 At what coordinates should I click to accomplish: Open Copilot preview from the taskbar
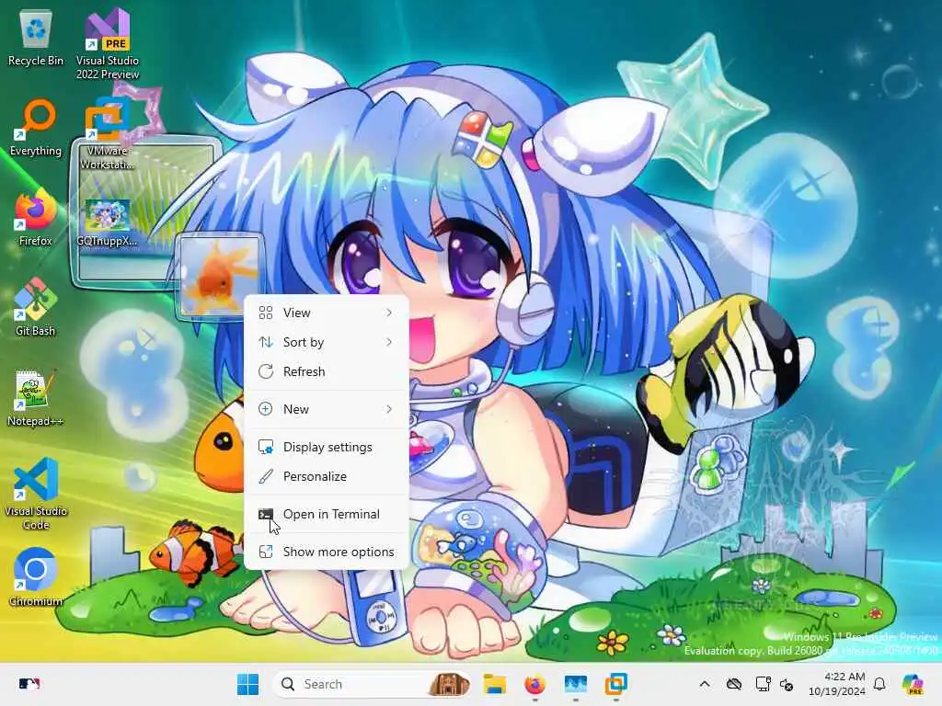[913, 684]
